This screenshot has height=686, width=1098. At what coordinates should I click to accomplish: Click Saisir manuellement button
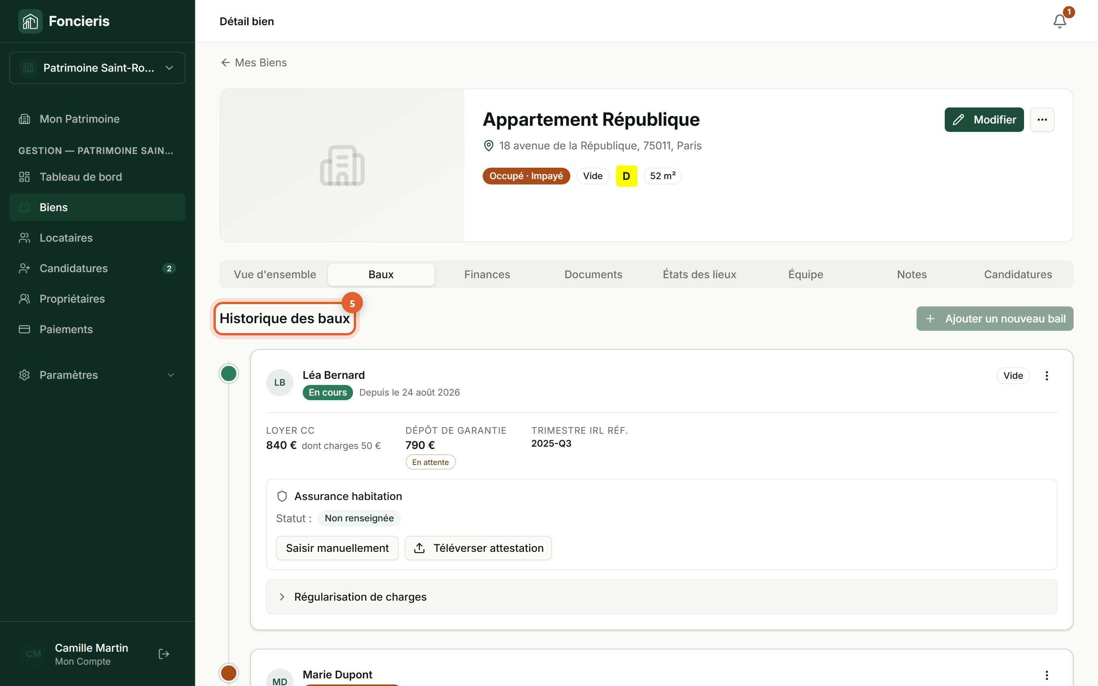[337, 548]
